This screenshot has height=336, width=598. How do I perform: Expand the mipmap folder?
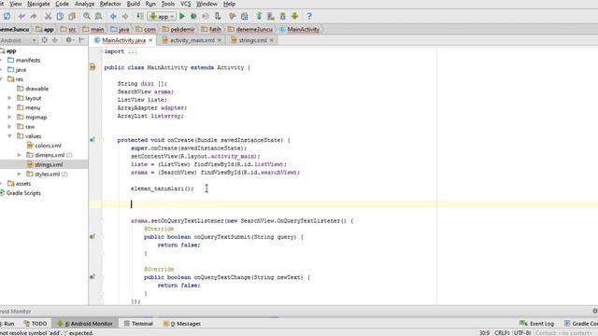pos(9,118)
